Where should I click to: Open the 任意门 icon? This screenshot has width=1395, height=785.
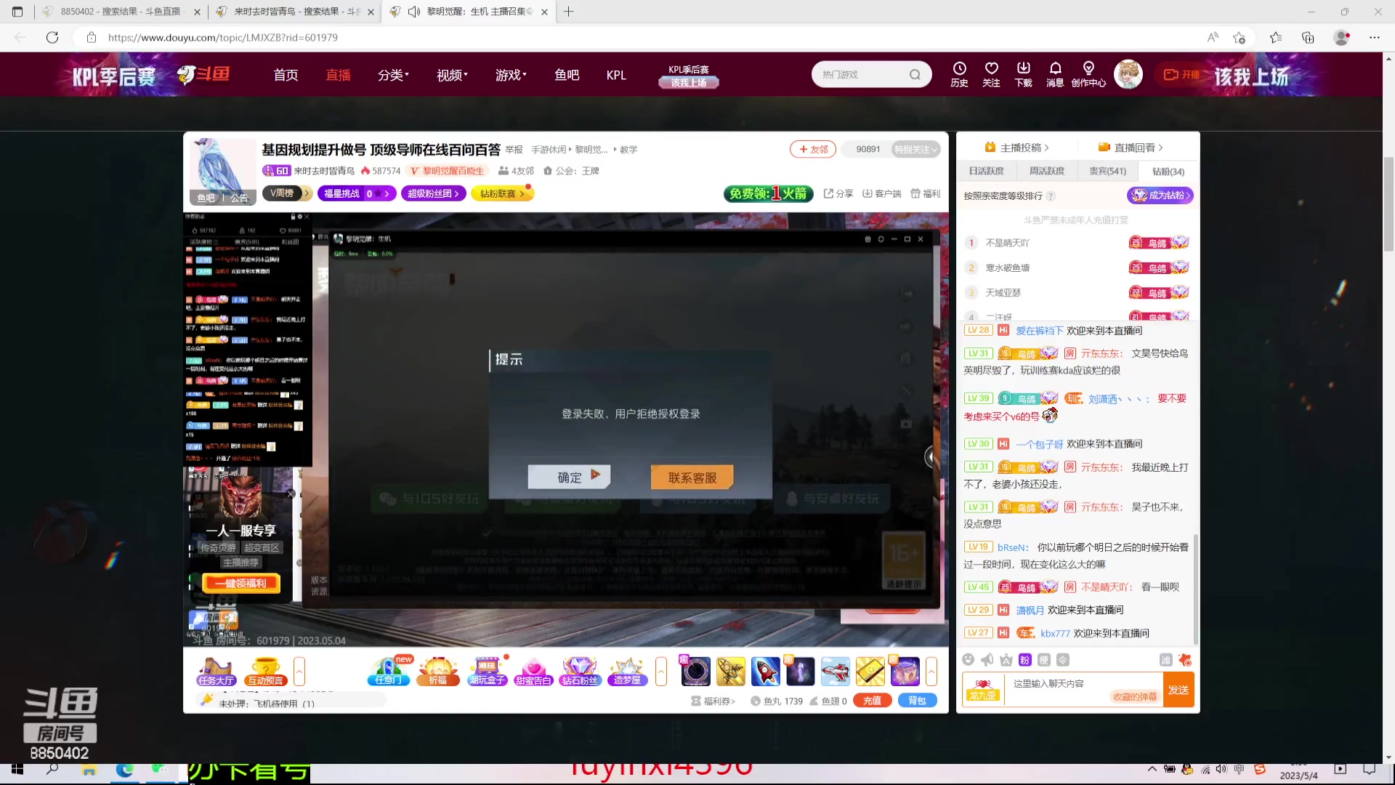[x=389, y=671]
